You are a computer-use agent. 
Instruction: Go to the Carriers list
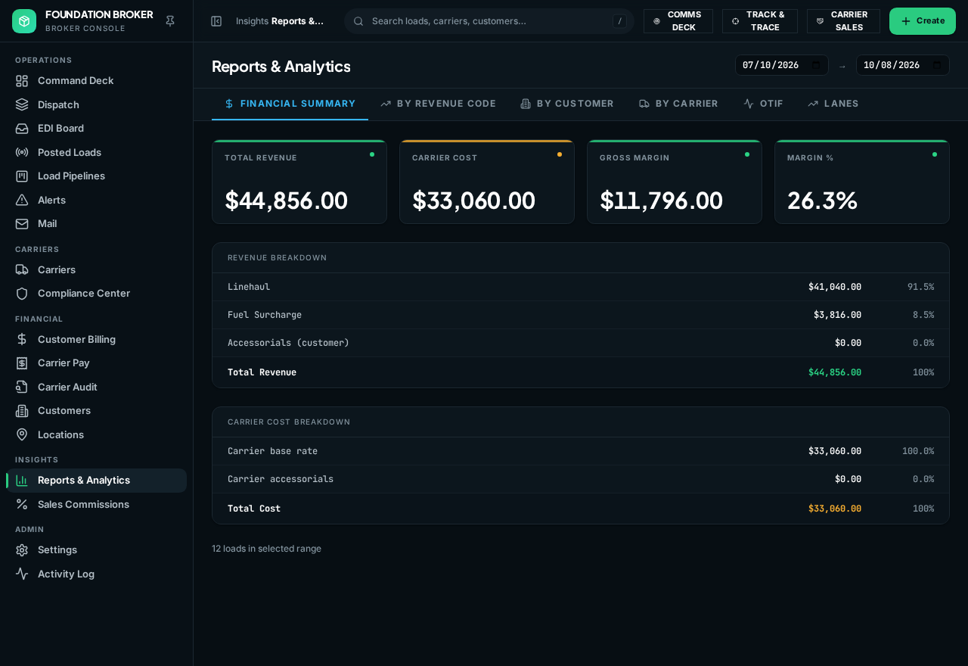(97, 269)
